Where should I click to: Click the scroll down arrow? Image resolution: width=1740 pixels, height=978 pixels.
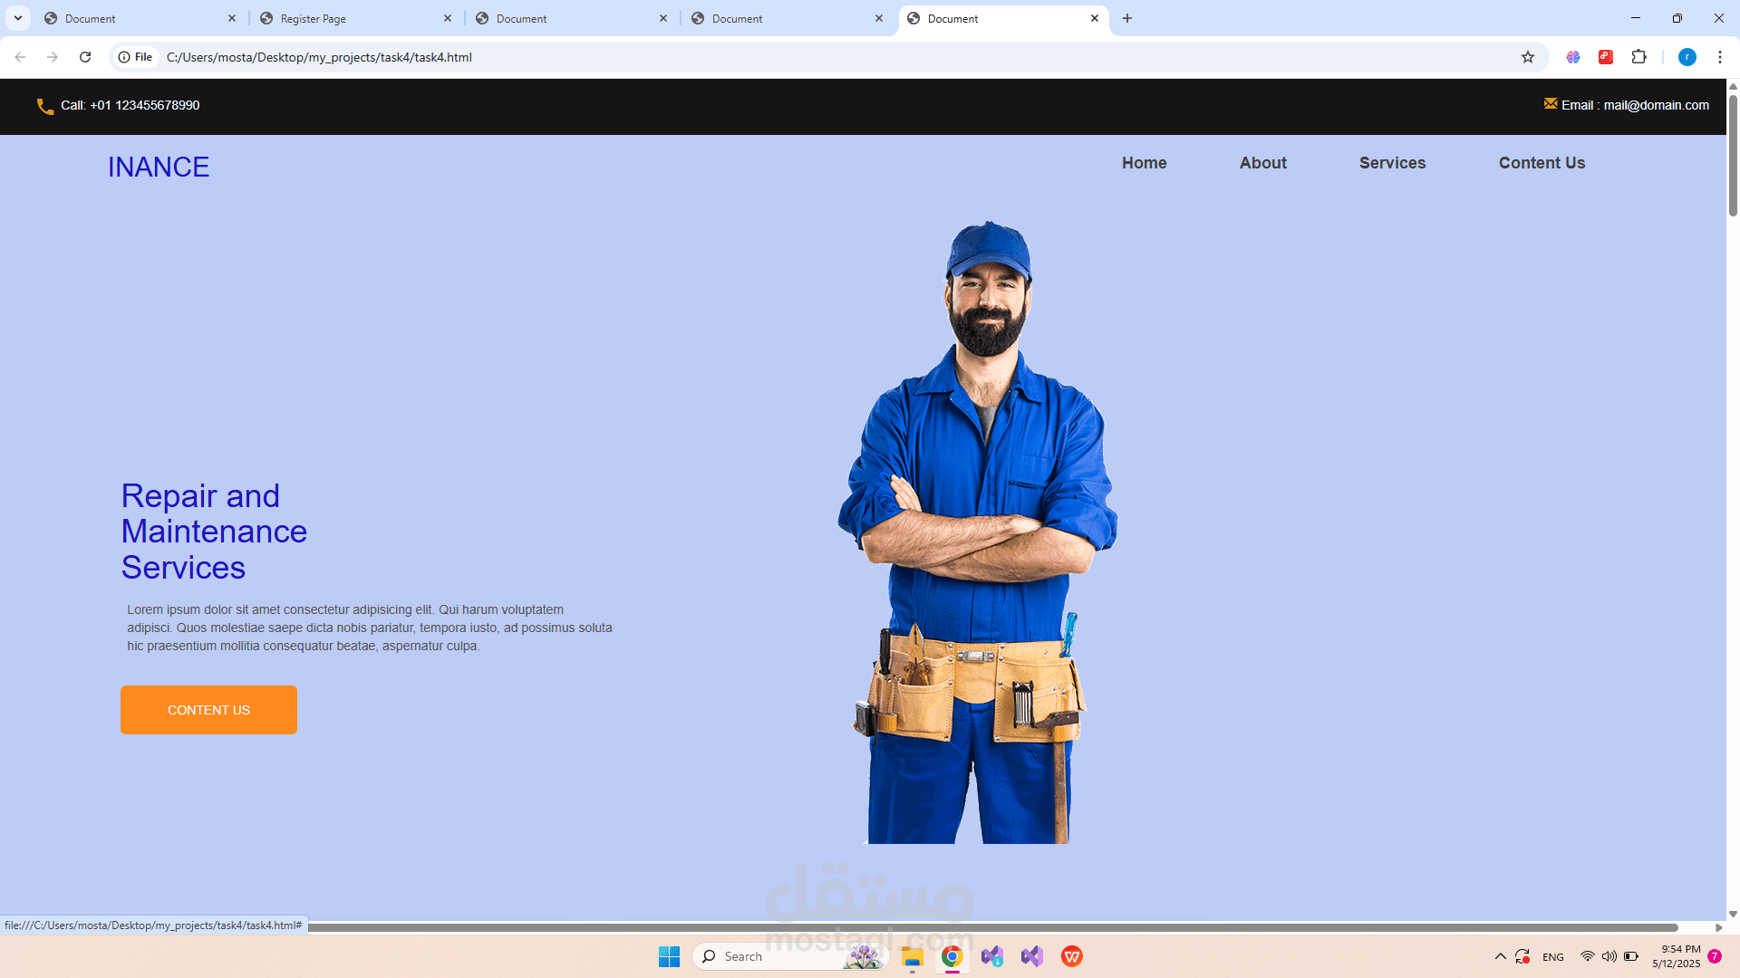click(1733, 915)
